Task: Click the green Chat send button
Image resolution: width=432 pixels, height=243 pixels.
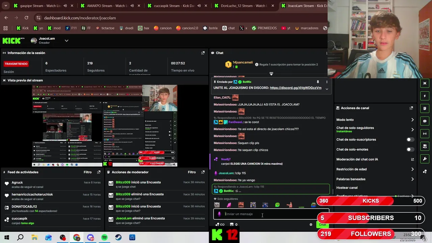Action: (322, 224)
